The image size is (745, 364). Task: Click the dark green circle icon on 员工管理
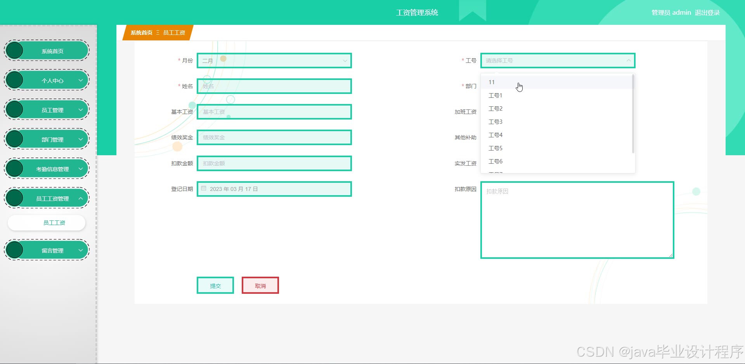pos(15,109)
